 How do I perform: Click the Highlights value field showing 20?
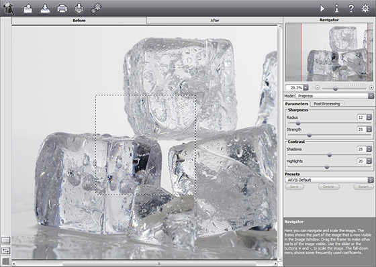click(x=362, y=161)
